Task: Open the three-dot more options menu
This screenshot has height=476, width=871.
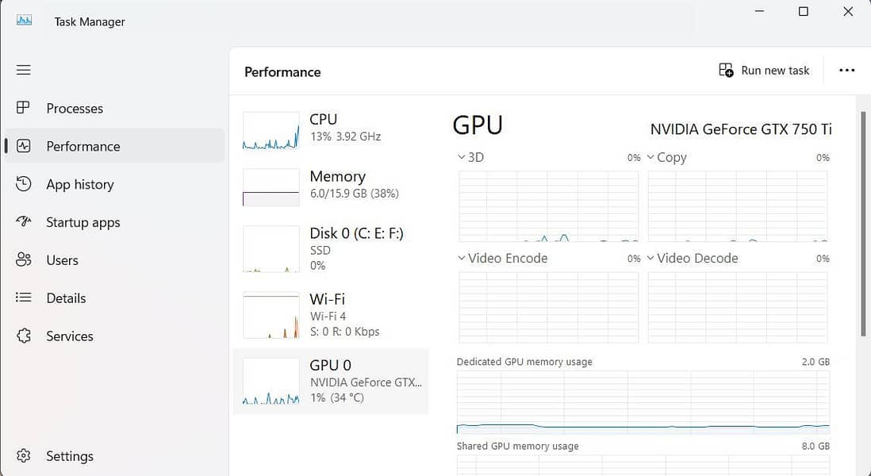Action: (846, 71)
